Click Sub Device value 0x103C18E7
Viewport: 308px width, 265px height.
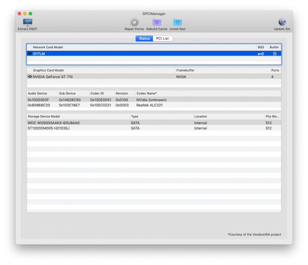[69, 105]
